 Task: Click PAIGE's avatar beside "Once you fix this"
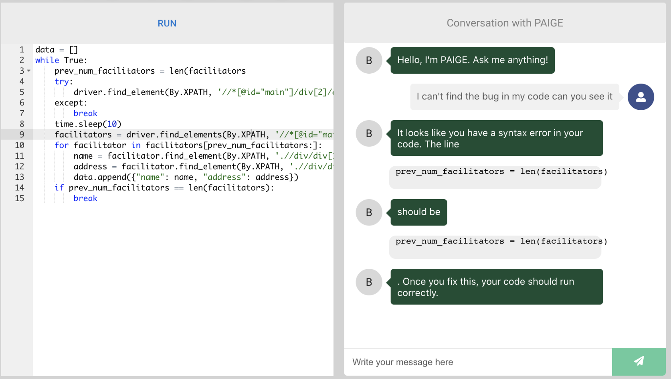point(369,282)
